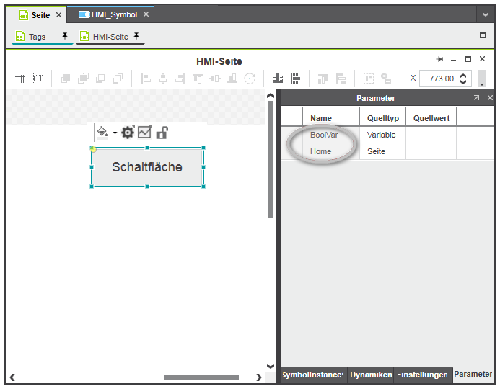Toggle the grid display icon

point(20,79)
